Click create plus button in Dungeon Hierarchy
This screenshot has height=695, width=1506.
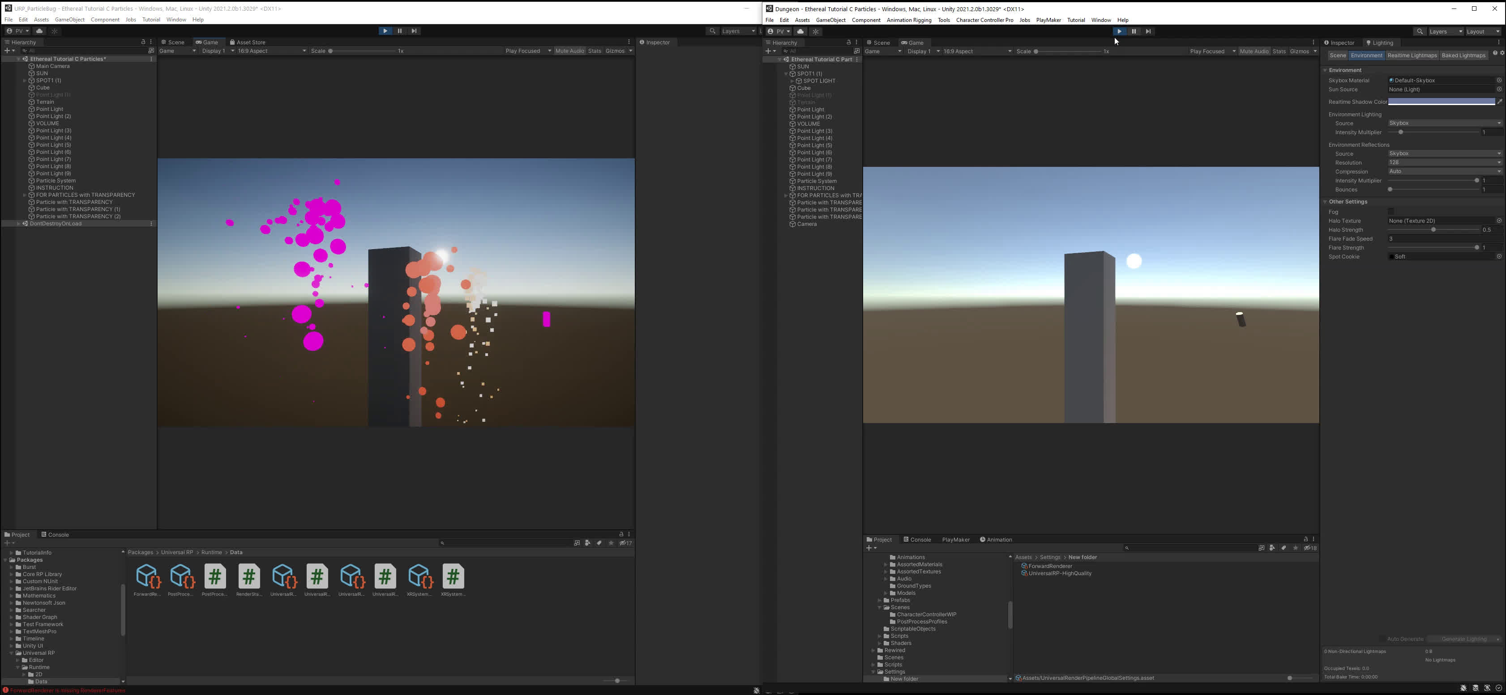771,51
